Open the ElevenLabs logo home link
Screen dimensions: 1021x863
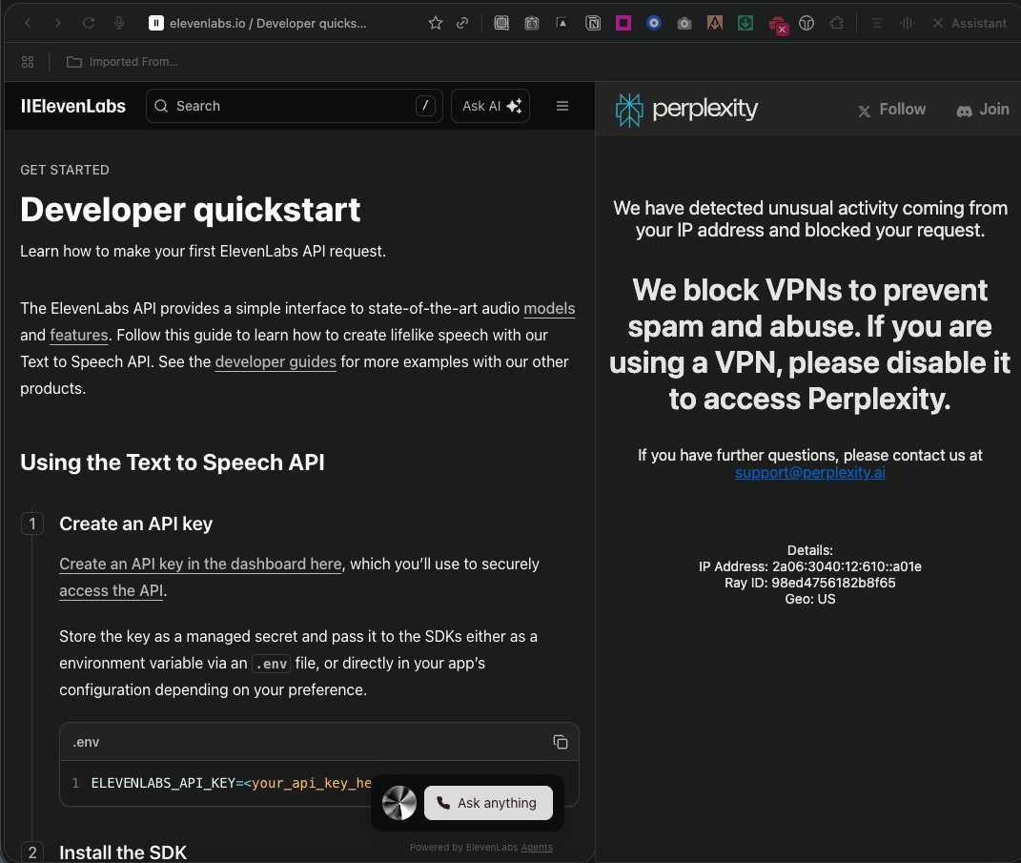[x=72, y=106]
